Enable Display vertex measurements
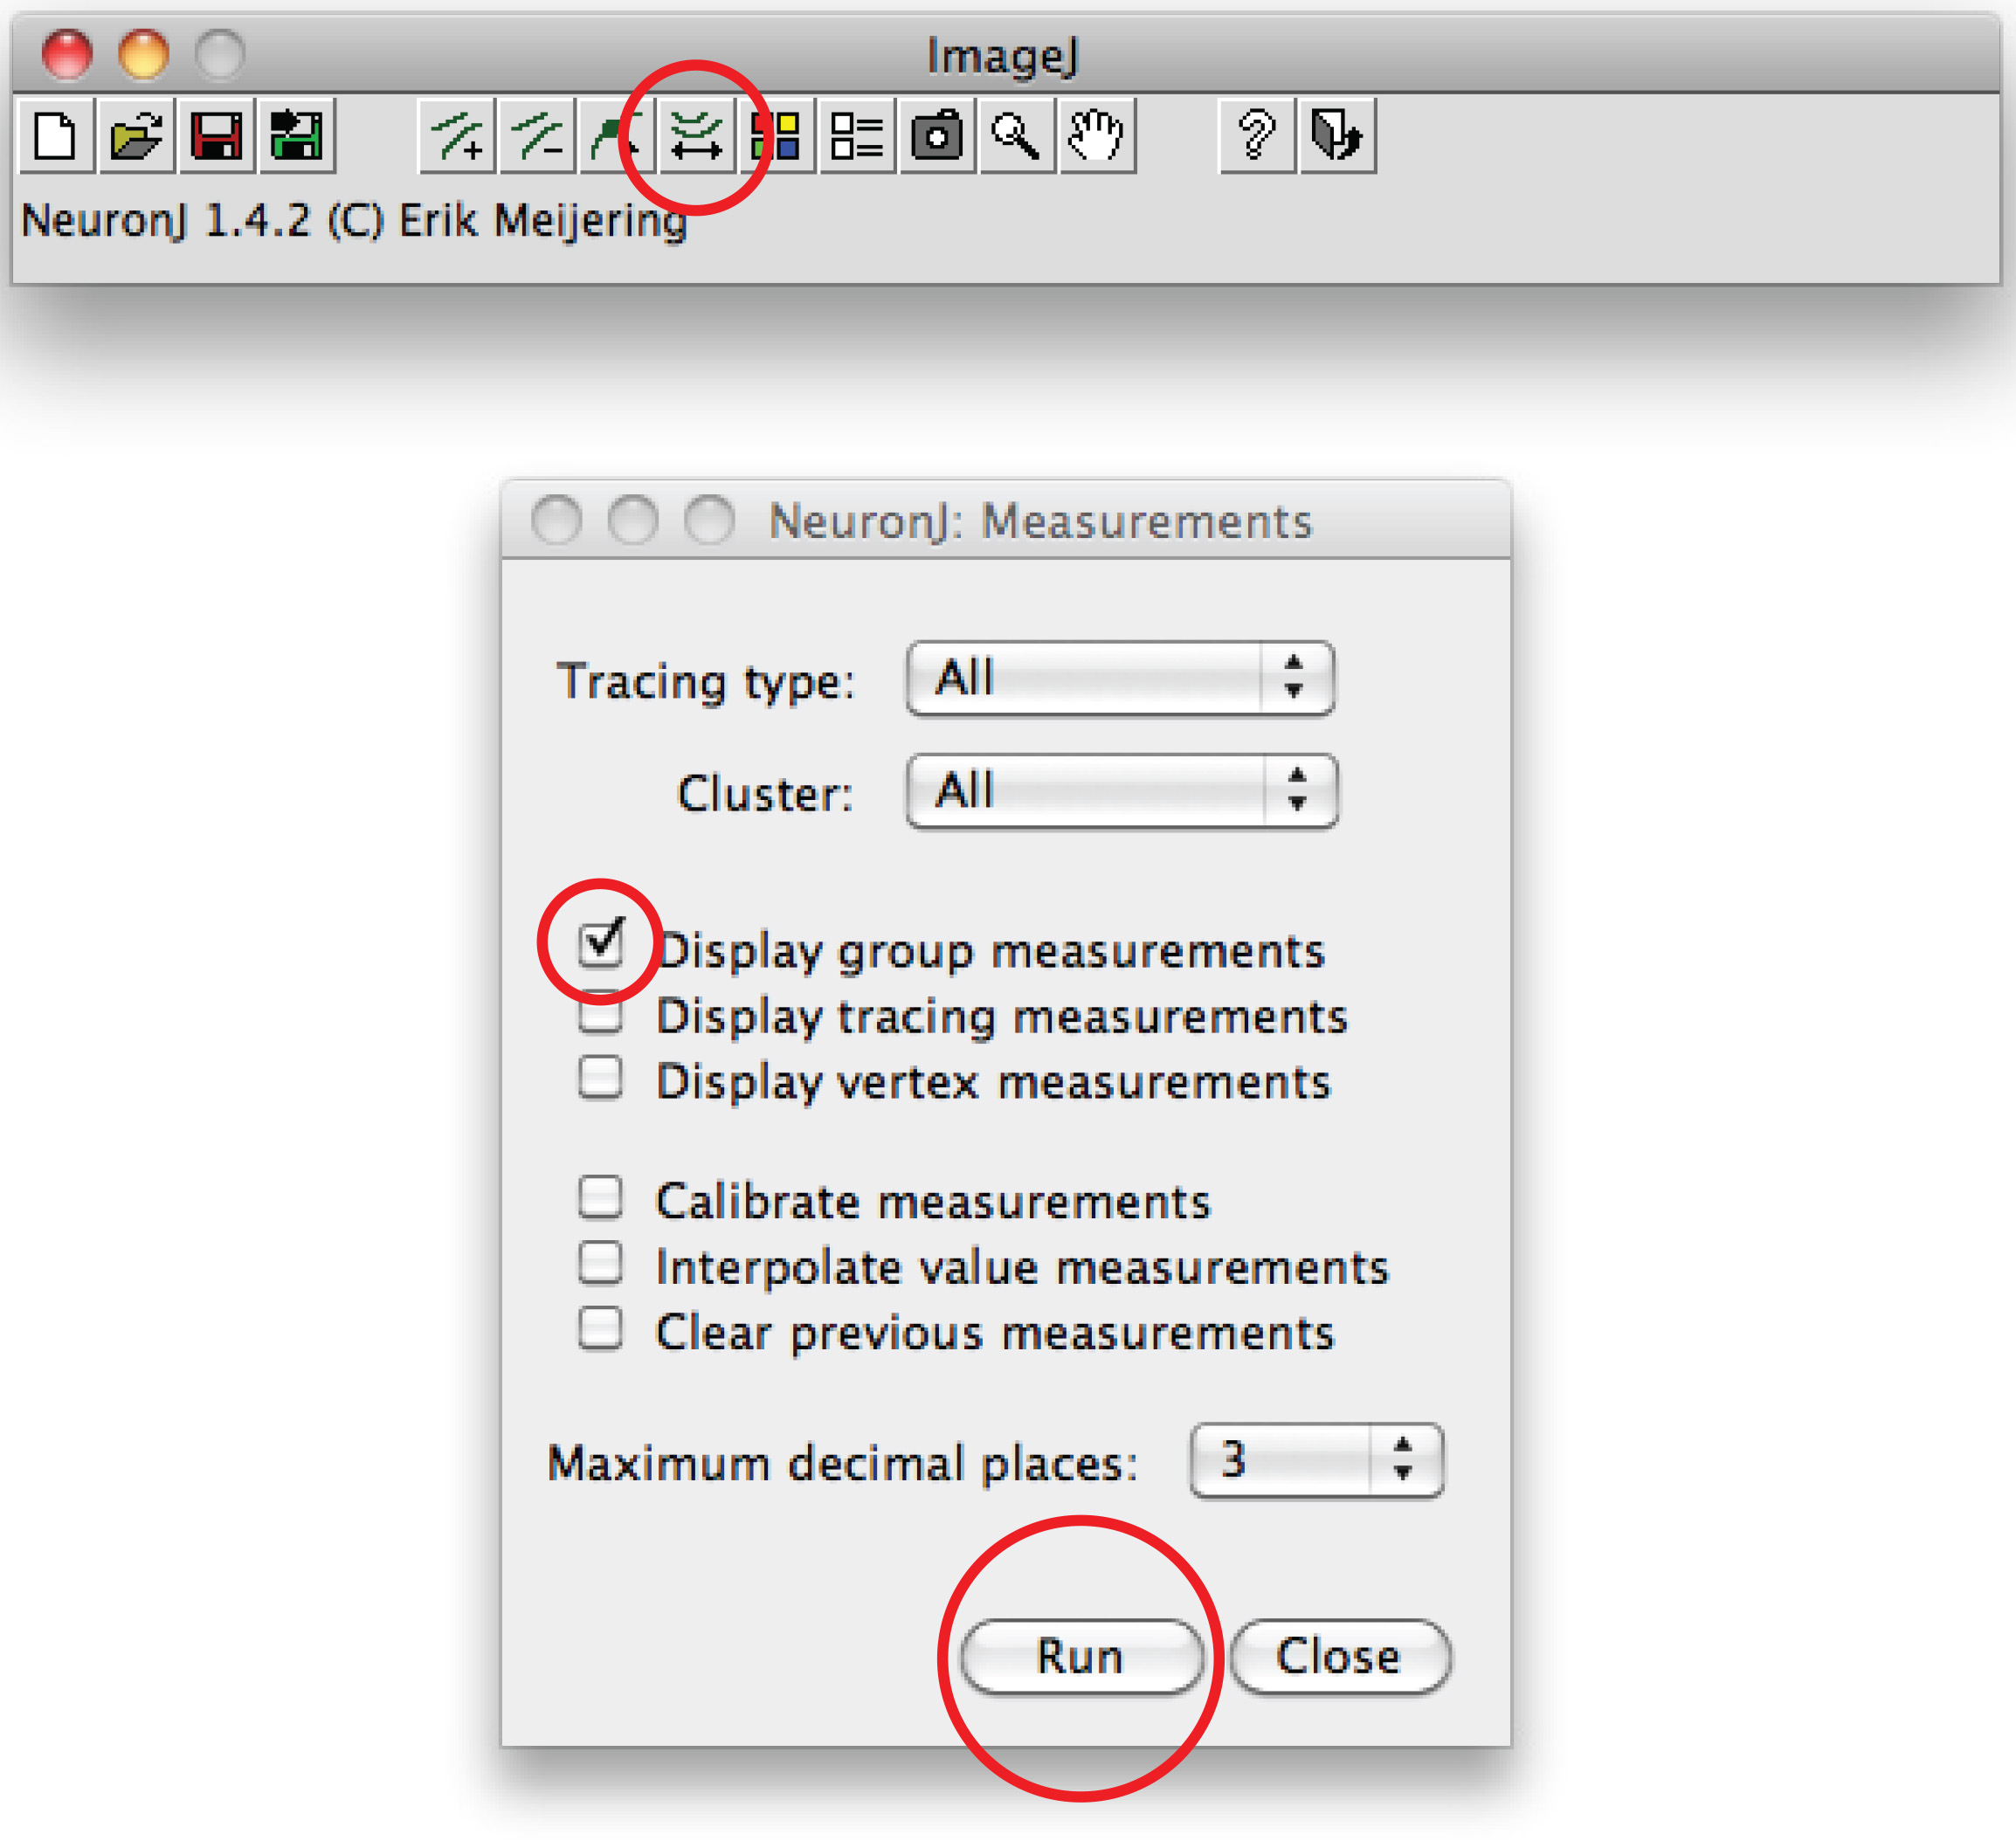The height and width of the screenshot is (1841, 2016). click(601, 1079)
